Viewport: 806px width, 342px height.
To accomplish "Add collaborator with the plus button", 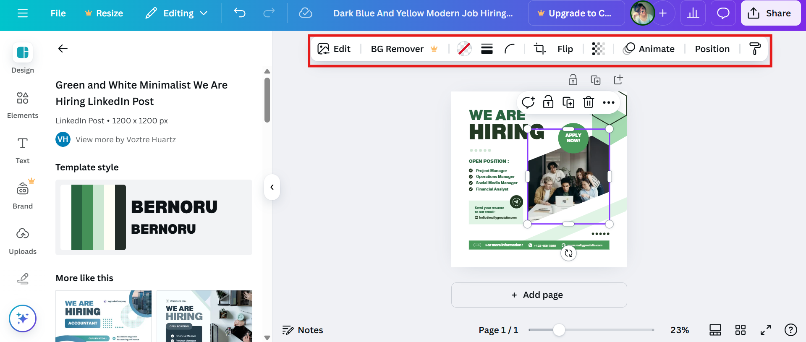I will click(663, 13).
